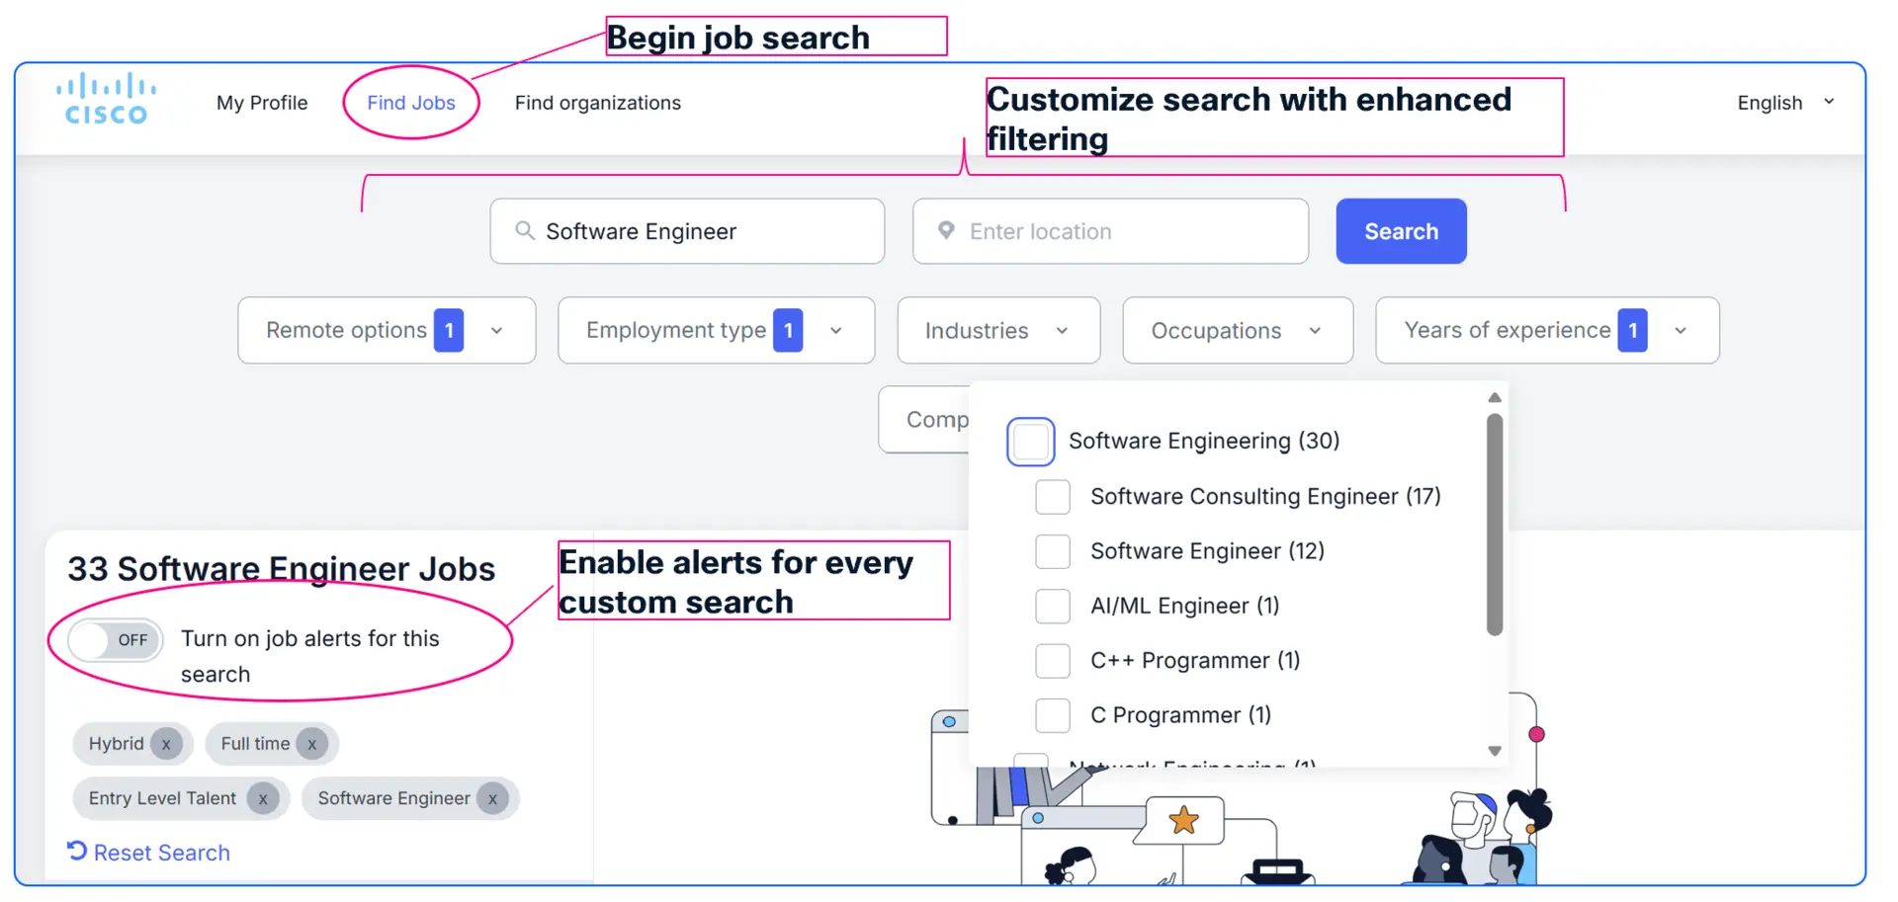Click the location pin icon

946,230
